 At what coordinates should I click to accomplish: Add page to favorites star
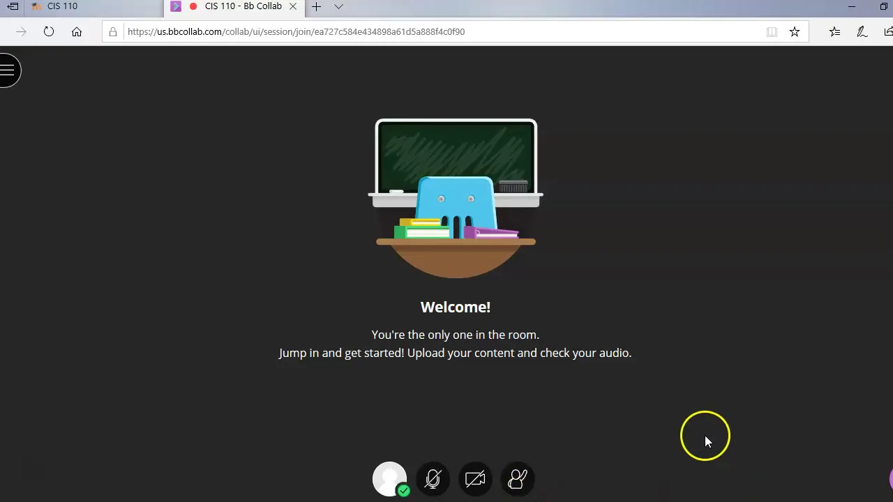click(794, 31)
